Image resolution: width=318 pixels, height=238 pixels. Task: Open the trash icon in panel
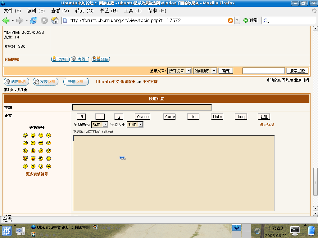pyautogui.click(x=311, y=231)
